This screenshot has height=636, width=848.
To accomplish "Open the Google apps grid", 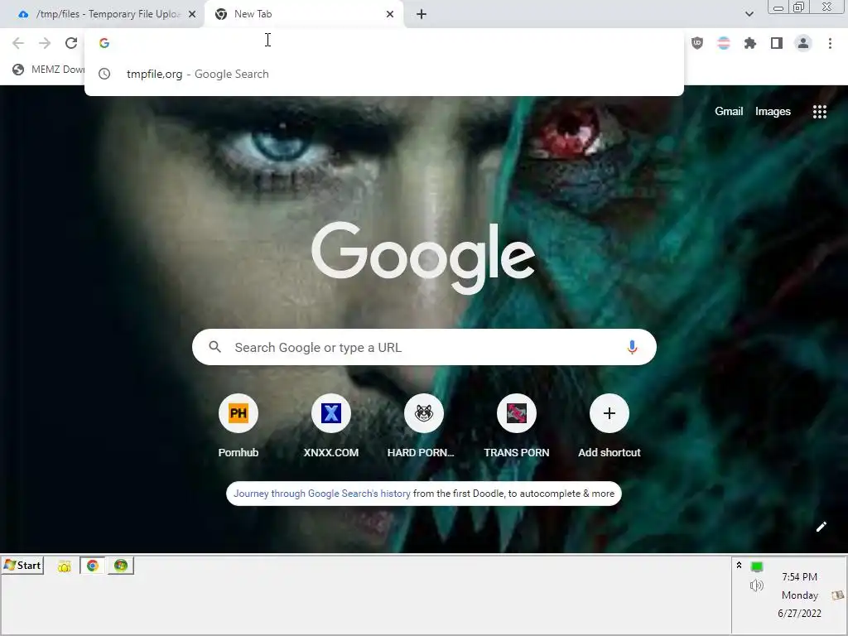I will (820, 112).
